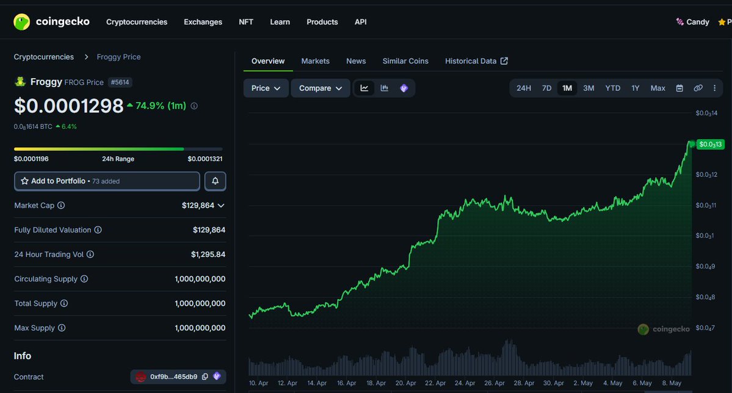This screenshot has height=393, width=732.
Task: Click the diamond icon beside the contract address
Action: pyautogui.click(x=217, y=376)
